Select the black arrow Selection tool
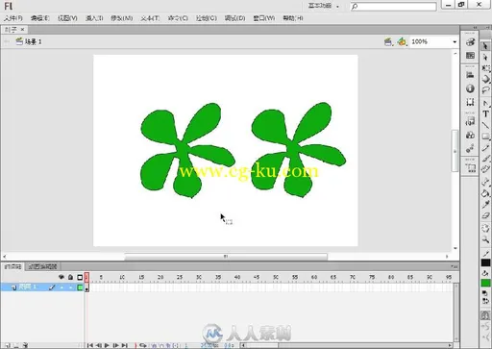 click(x=485, y=46)
